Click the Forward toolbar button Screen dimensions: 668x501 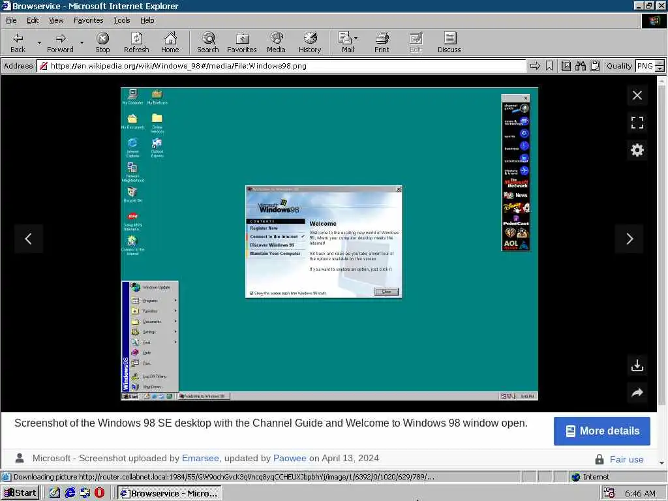coord(60,42)
